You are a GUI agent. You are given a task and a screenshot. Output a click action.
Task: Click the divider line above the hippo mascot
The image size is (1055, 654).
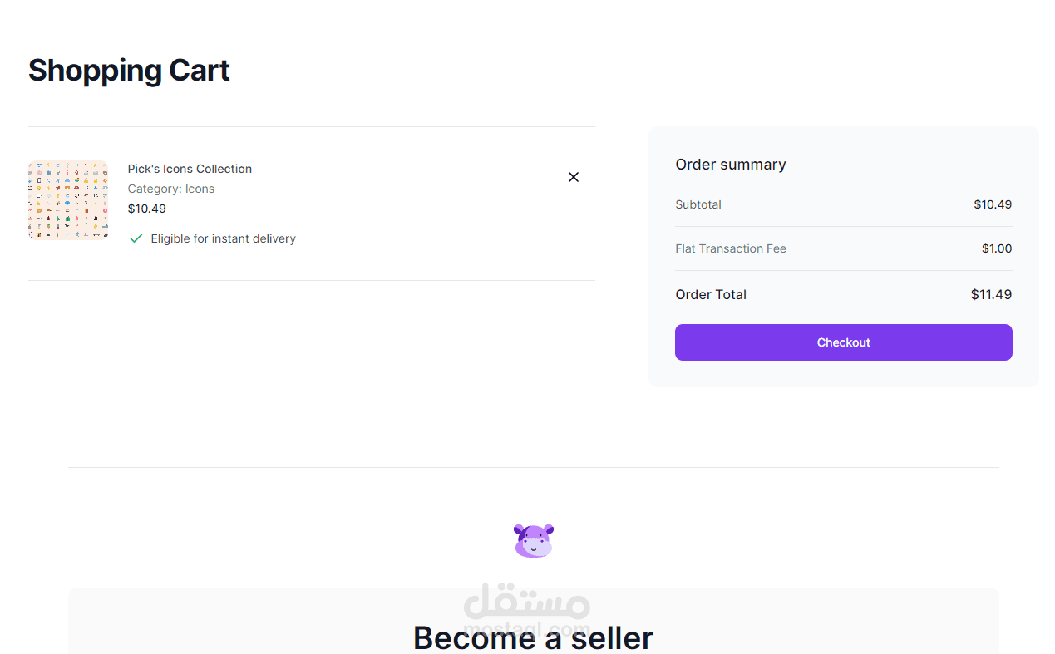[x=533, y=467]
